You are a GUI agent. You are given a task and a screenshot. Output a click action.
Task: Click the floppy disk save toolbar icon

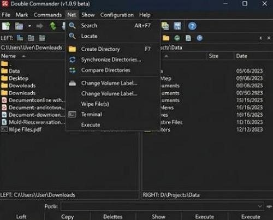pyautogui.click(x=177, y=26)
